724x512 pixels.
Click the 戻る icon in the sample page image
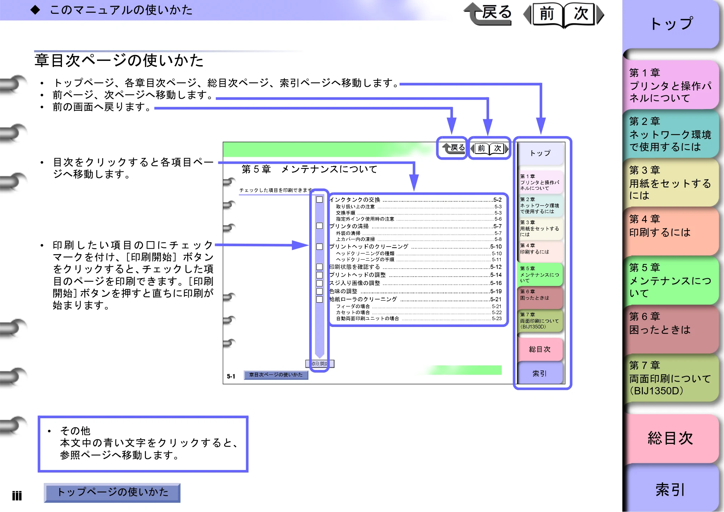(454, 148)
